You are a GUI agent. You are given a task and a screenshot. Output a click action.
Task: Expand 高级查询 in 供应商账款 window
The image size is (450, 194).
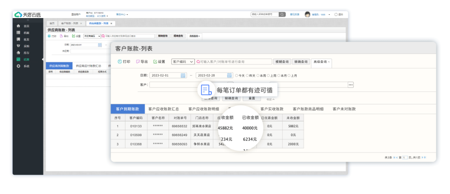click(x=195, y=36)
